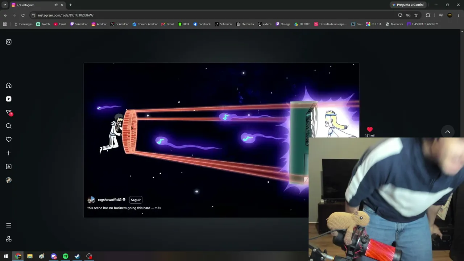
Task: Open the Correo: Amilcar bookmark
Action: [145, 24]
